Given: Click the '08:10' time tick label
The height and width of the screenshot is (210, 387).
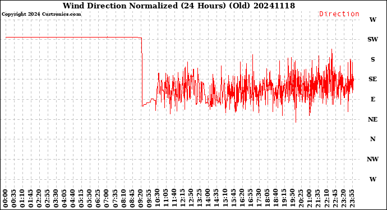Looking at the screenshot, I should [x=123, y=199].
